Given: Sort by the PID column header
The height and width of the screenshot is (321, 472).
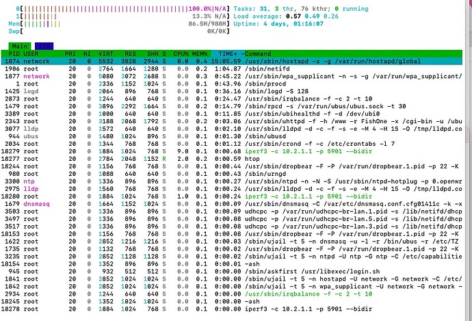Looking at the screenshot, I should click(x=14, y=53).
